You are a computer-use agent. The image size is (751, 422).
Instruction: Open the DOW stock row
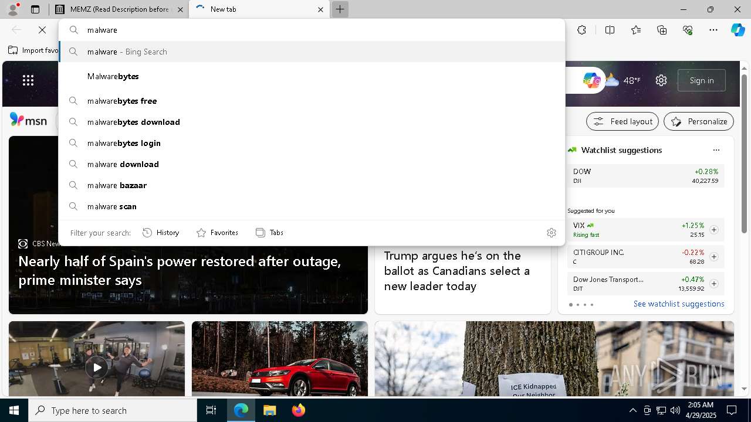(x=645, y=176)
